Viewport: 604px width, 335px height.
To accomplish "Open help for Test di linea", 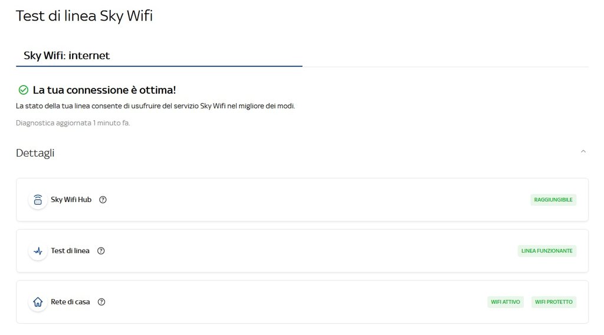I will (x=101, y=251).
